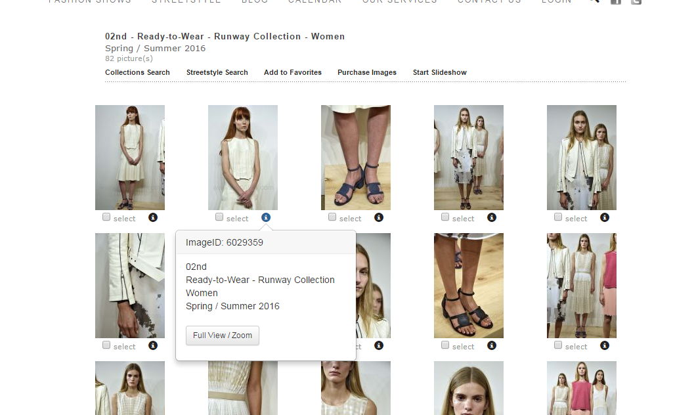
Task: Open the top-row blue sandals close-up thumbnail
Action: (355, 158)
